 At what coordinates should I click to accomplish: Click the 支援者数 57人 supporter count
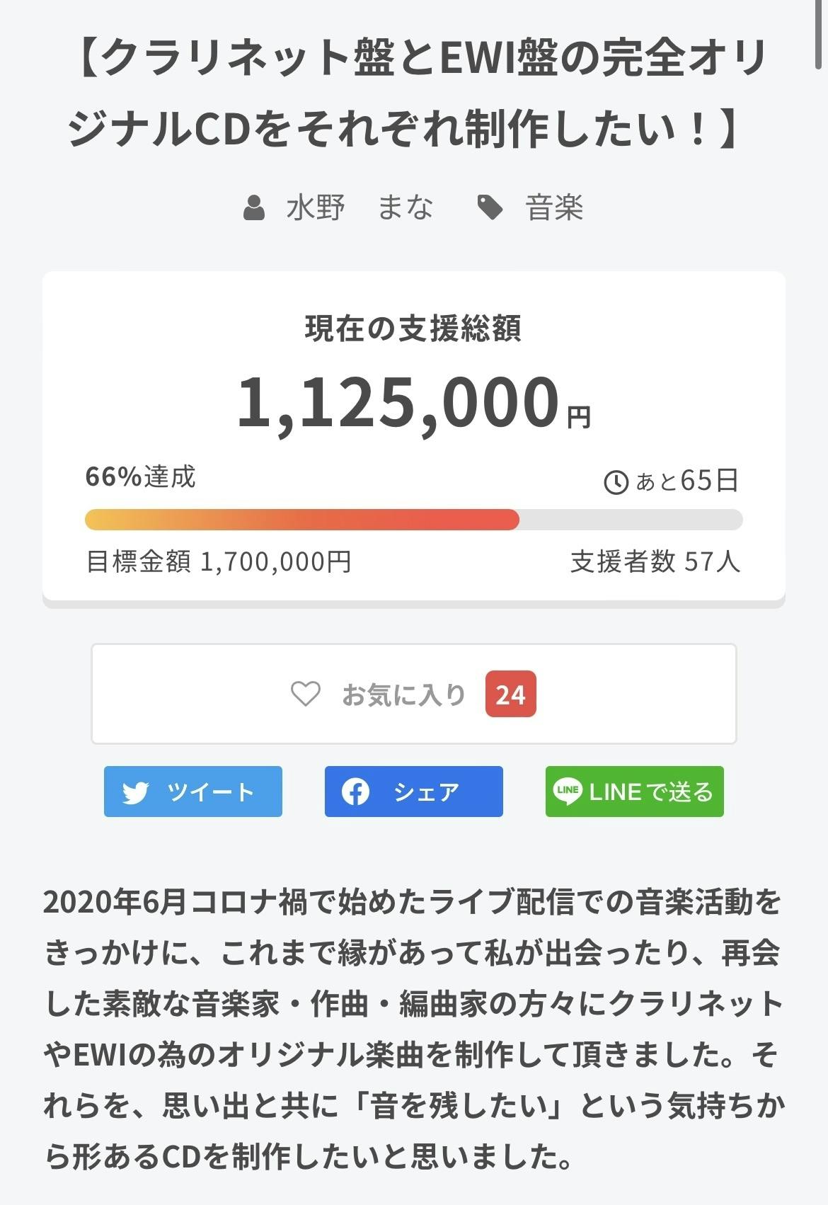click(655, 562)
